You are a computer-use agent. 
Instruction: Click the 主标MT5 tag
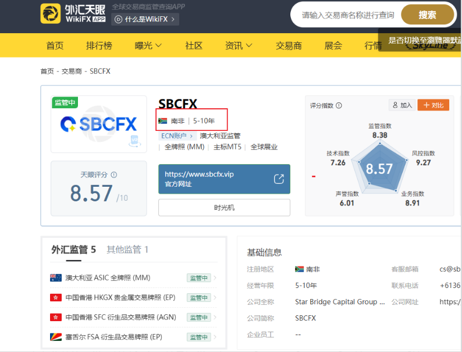tap(227, 147)
